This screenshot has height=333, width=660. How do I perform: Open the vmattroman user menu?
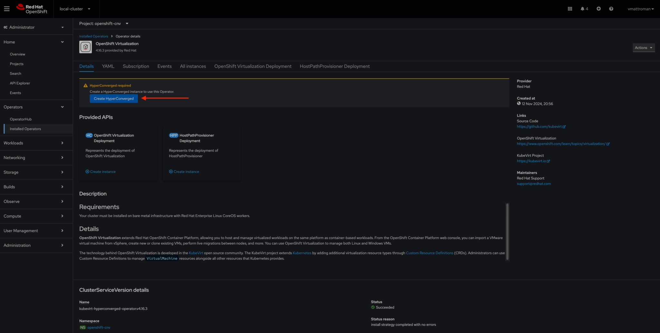click(x=641, y=9)
